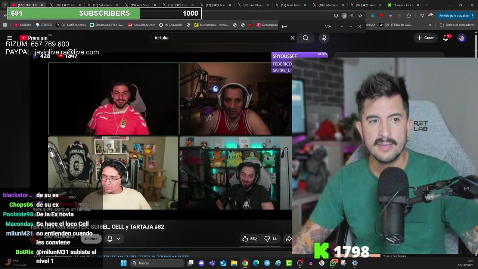The width and height of the screenshot is (478, 269).
Task: Click the find bar input containing javi
Action: pos(301,27)
